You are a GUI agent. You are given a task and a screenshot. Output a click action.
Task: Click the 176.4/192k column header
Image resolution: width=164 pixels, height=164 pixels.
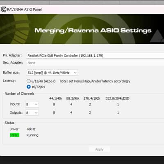[x=92, y=98]
